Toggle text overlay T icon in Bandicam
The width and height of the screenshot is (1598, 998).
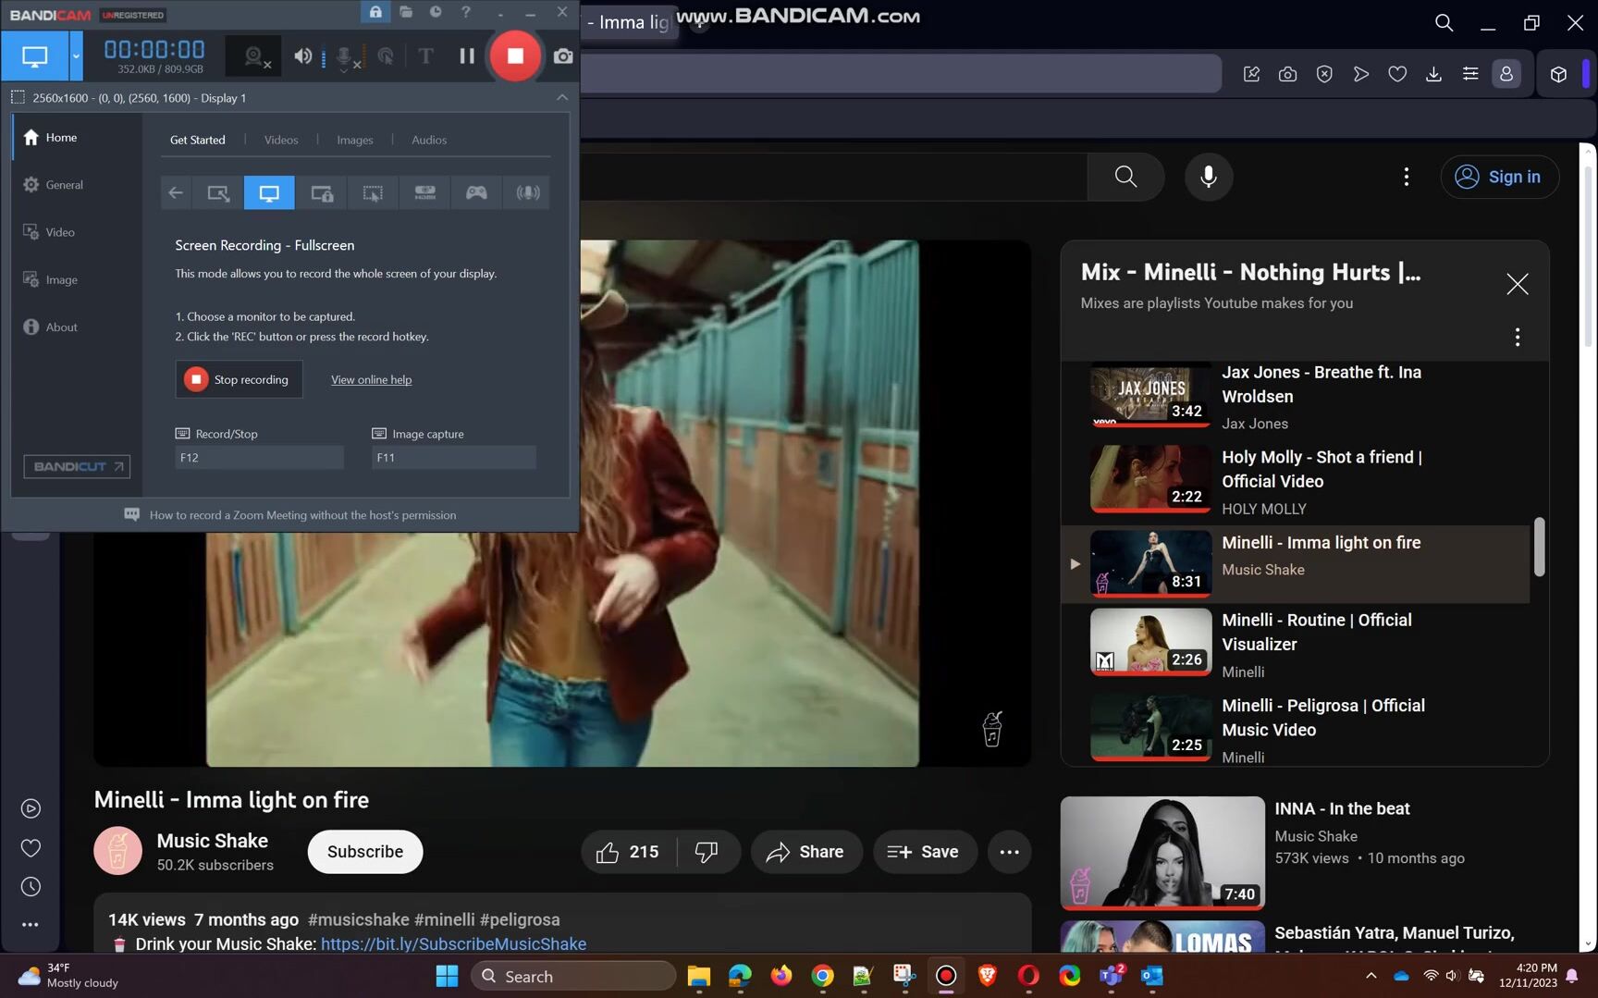coord(425,56)
